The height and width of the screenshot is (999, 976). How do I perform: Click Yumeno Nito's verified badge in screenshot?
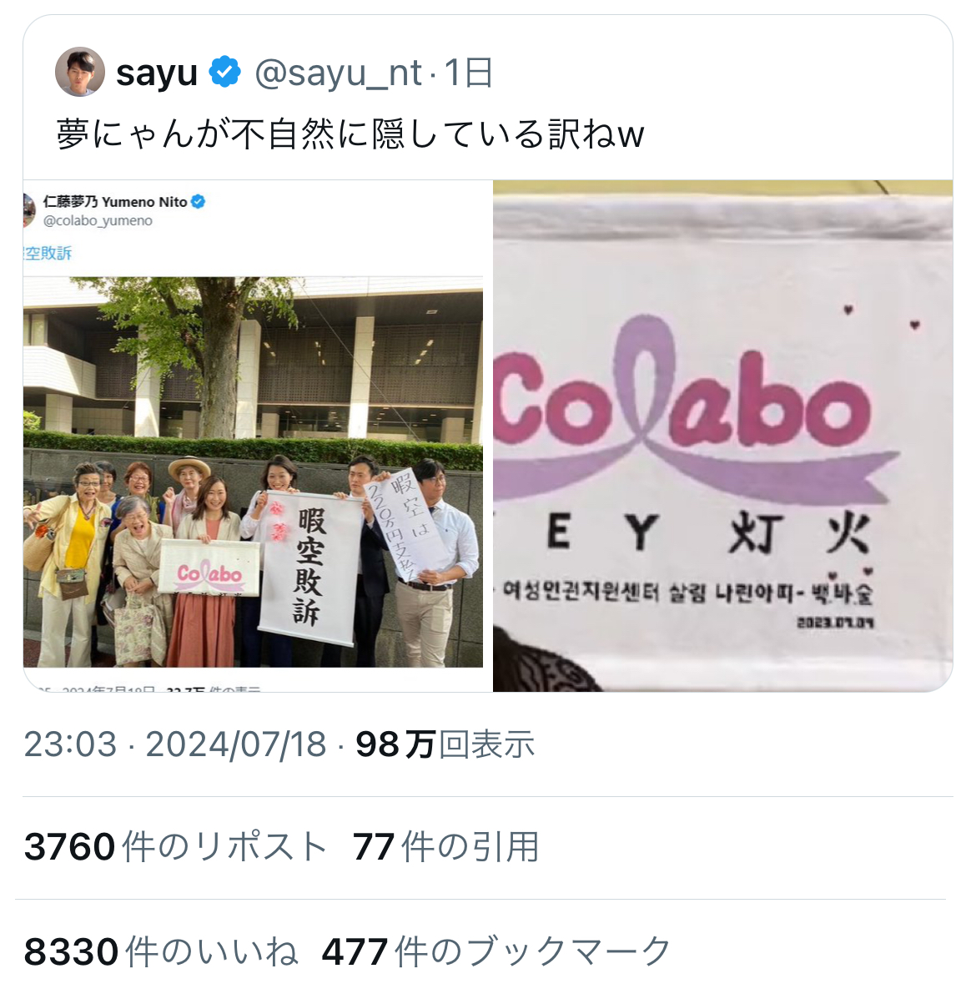[198, 202]
